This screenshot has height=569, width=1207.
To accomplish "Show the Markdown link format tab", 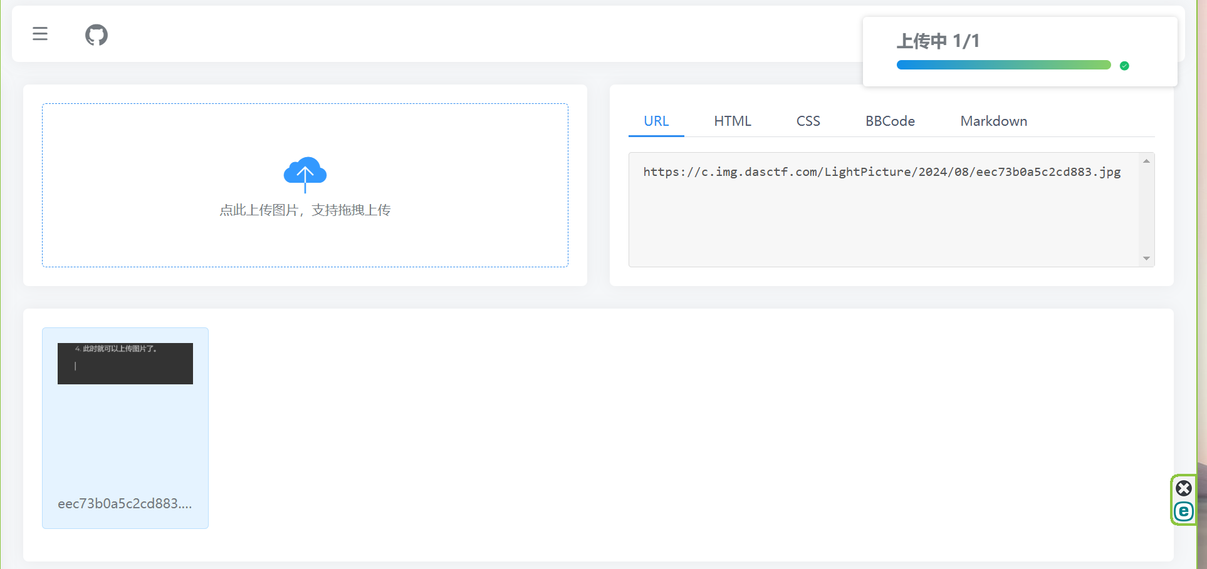I will click(993, 121).
